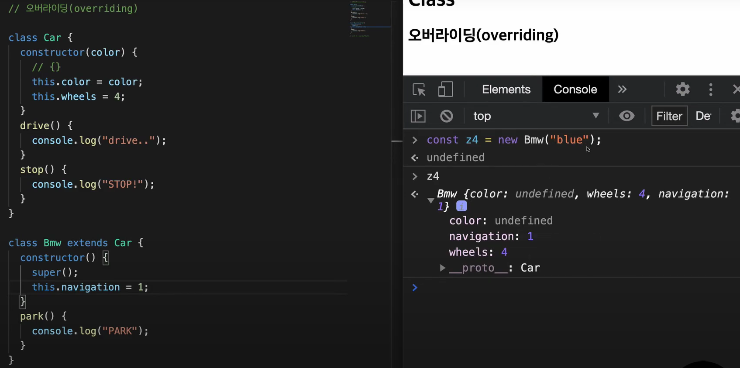Viewport: 740px width, 368px height.
Task: Select the 'wheels: 4' property row
Action: click(478, 252)
